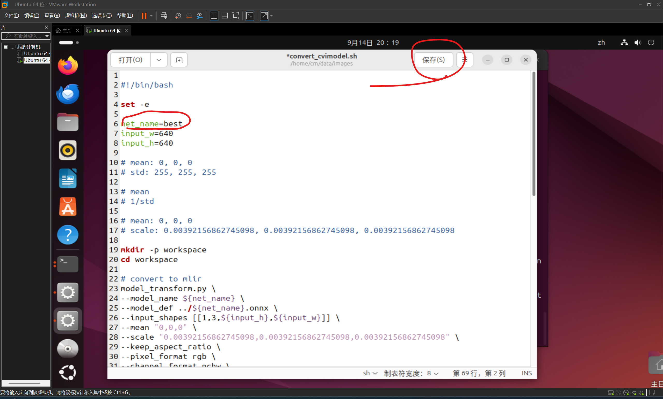
Task: Open the 制表符宽度 tab-width dropdown
Action: [x=411, y=373]
